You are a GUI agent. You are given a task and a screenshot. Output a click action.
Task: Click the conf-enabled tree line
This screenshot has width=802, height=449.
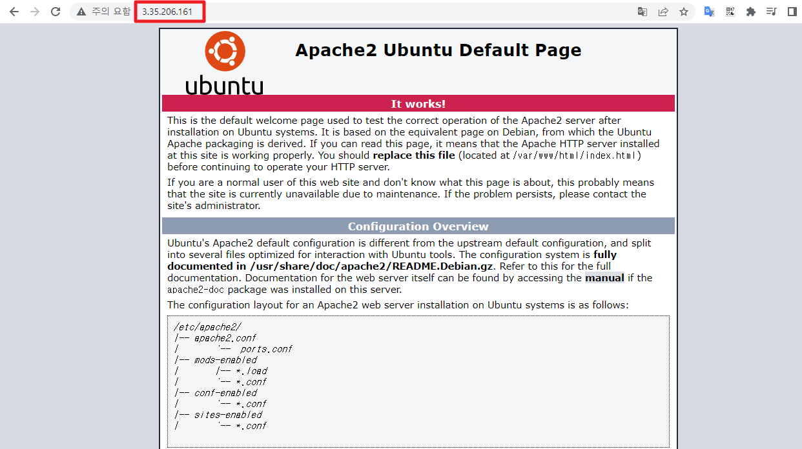[216, 393]
